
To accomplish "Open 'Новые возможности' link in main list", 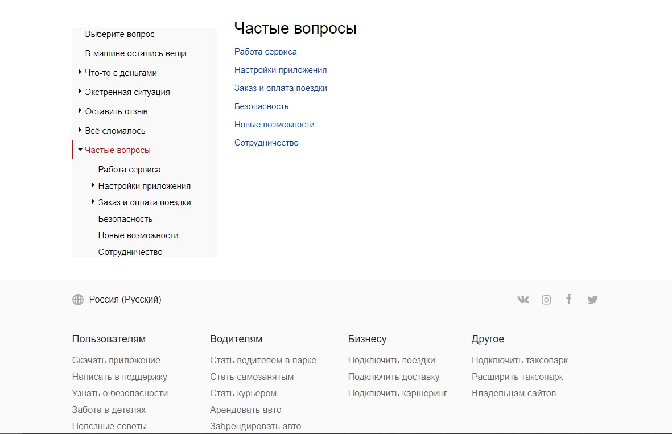I will coord(274,125).
